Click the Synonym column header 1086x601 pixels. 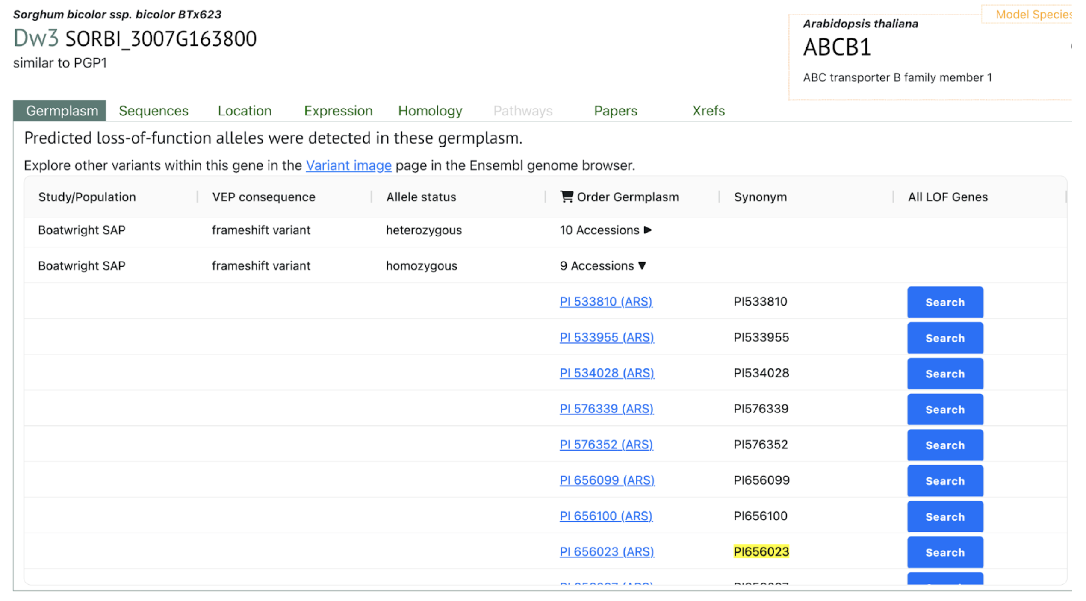click(760, 197)
